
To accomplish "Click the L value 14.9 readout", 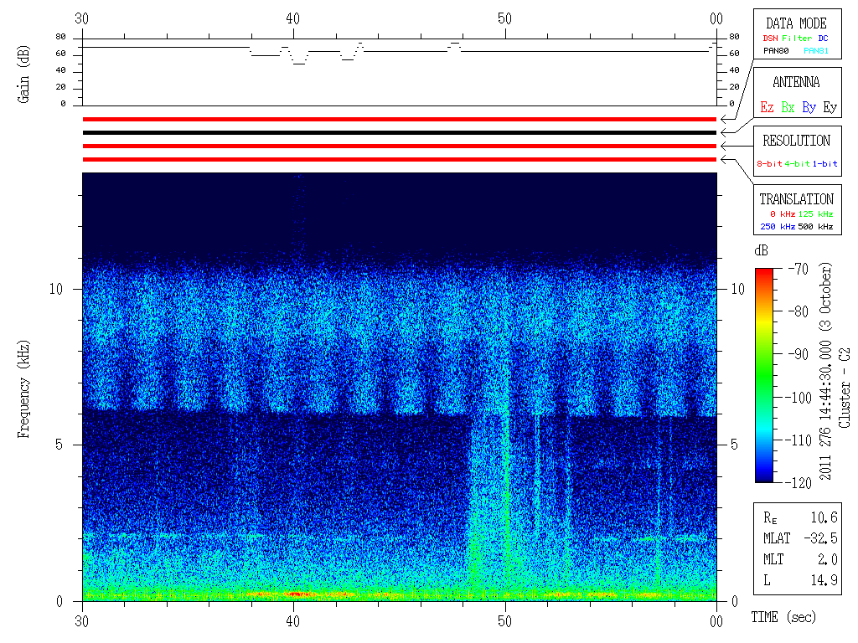I will point(824,580).
